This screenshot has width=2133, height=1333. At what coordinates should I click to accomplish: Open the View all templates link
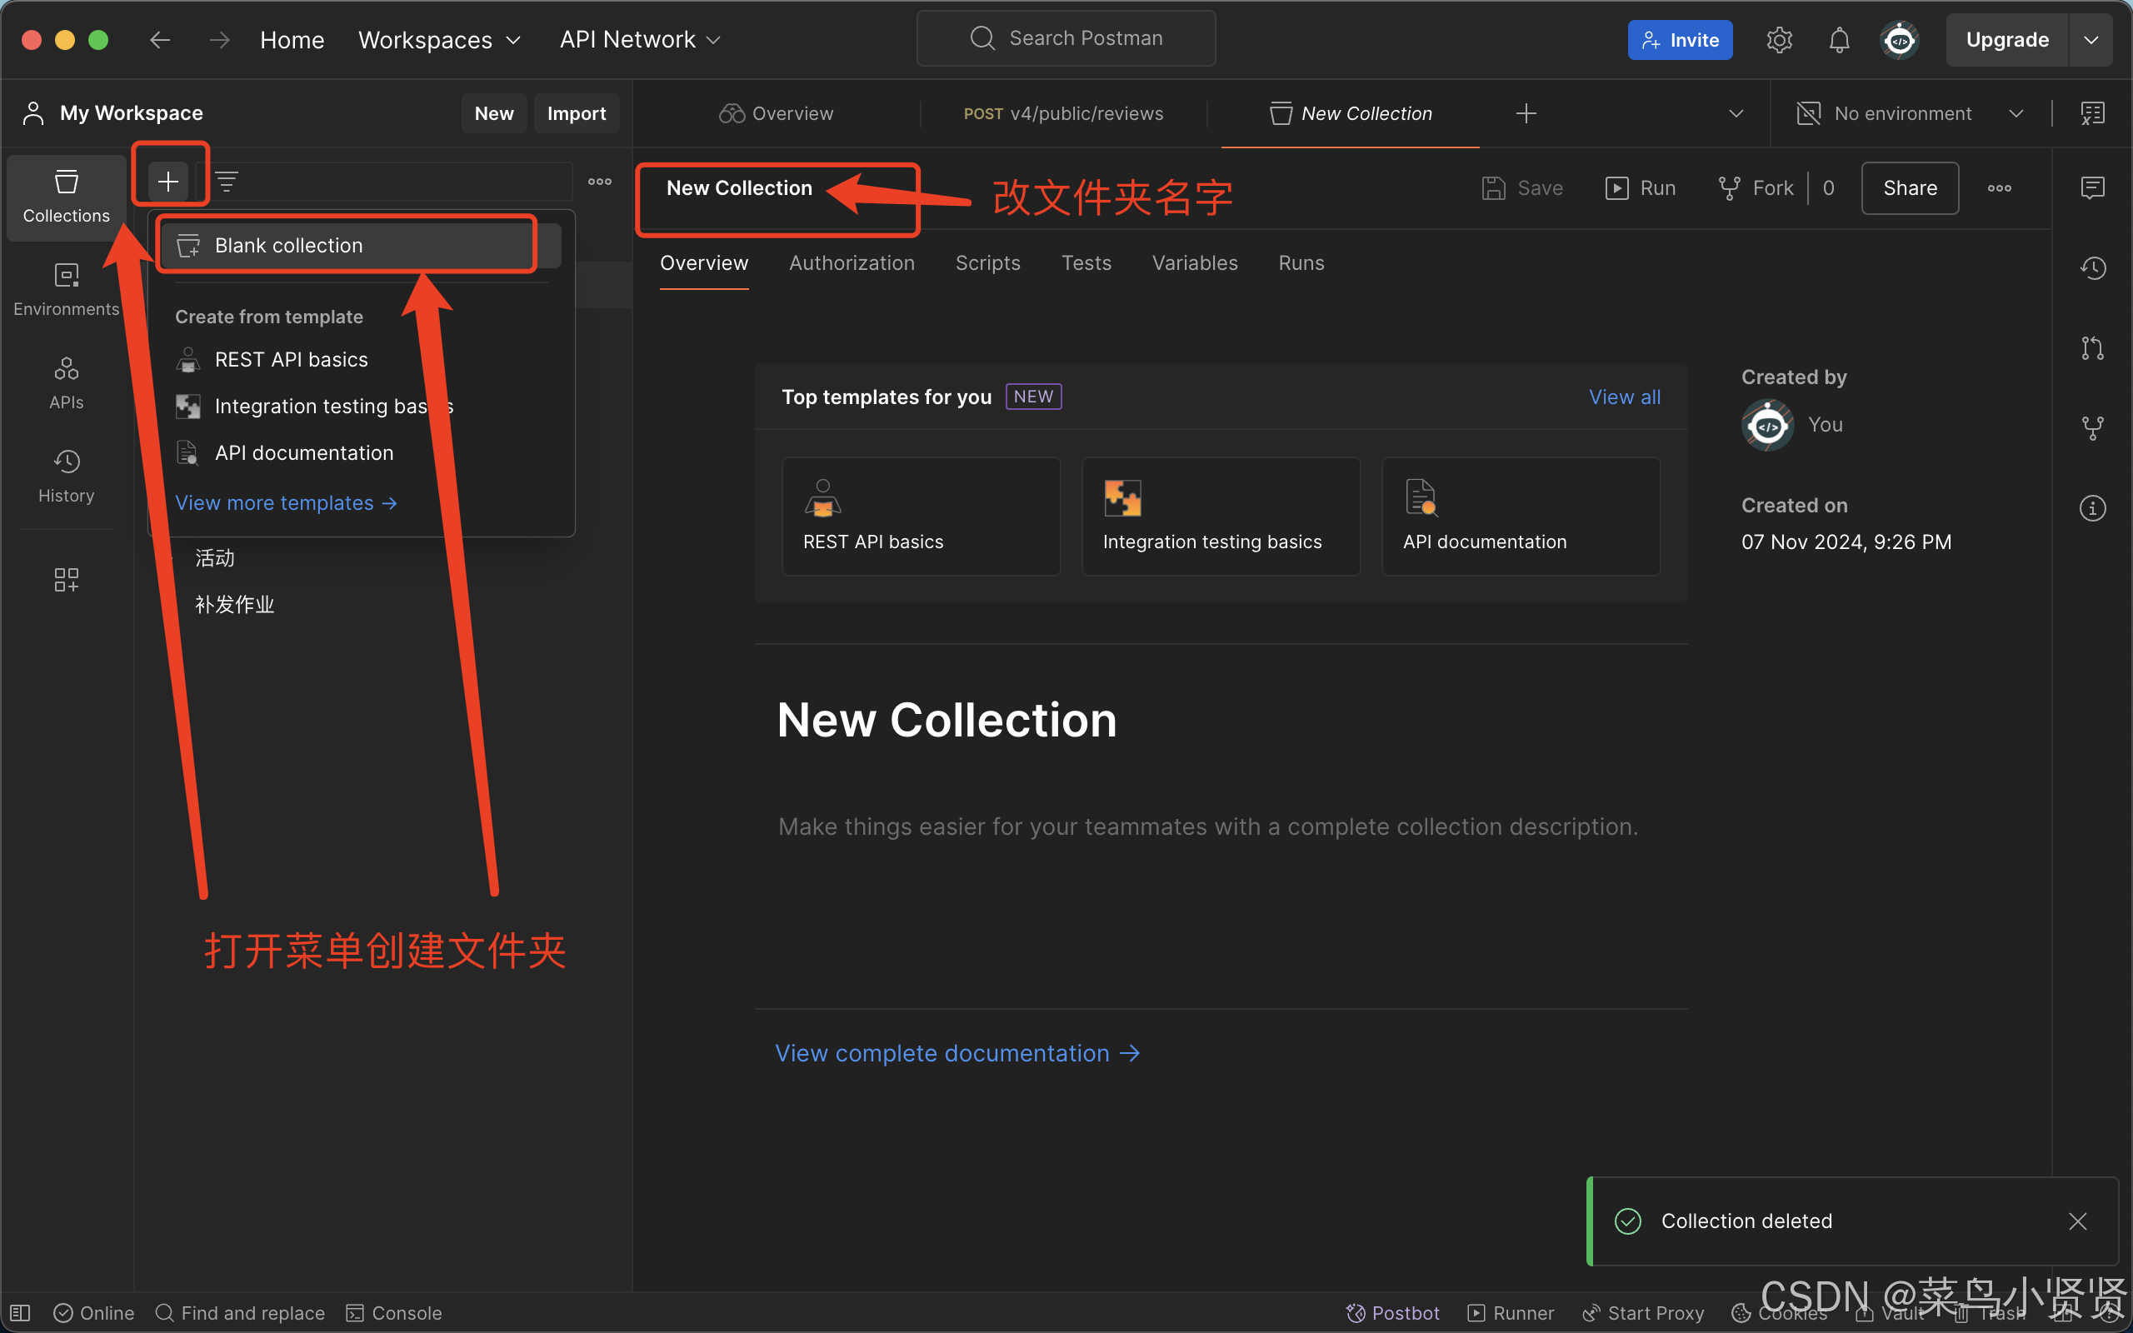[x=1625, y=397]
